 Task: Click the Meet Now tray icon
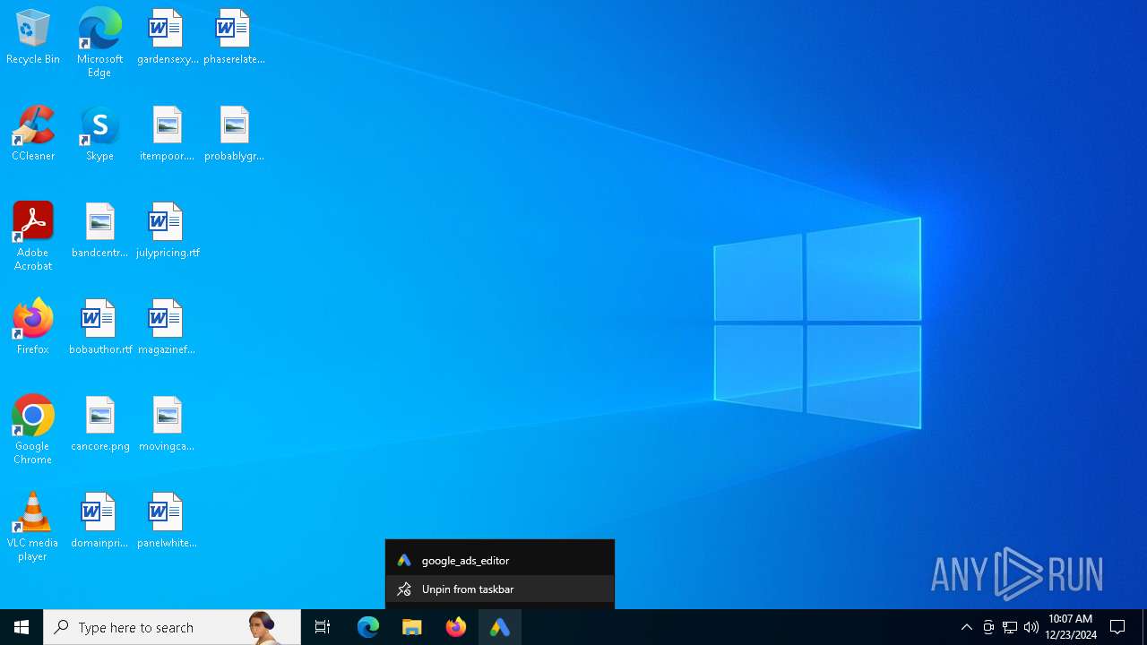click(988, 627)
